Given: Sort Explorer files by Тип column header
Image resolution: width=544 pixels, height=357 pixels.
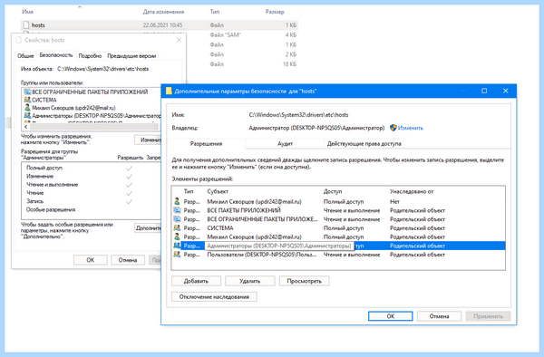Looking at the screenshot, I should tap(215, 12).
